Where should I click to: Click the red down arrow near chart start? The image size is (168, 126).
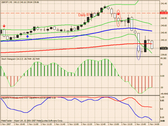pyautogui.click(x=4, y=26)
